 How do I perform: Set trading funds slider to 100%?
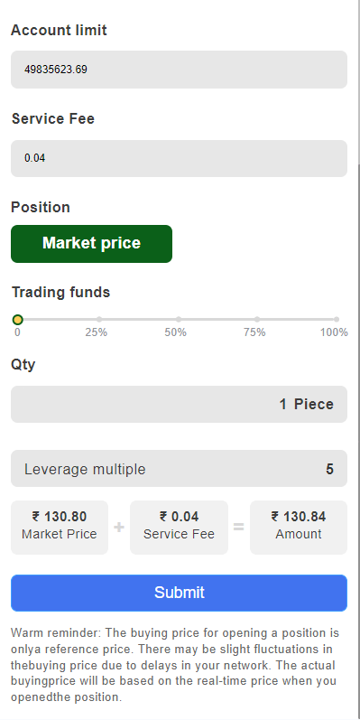[x=337, y=319]
